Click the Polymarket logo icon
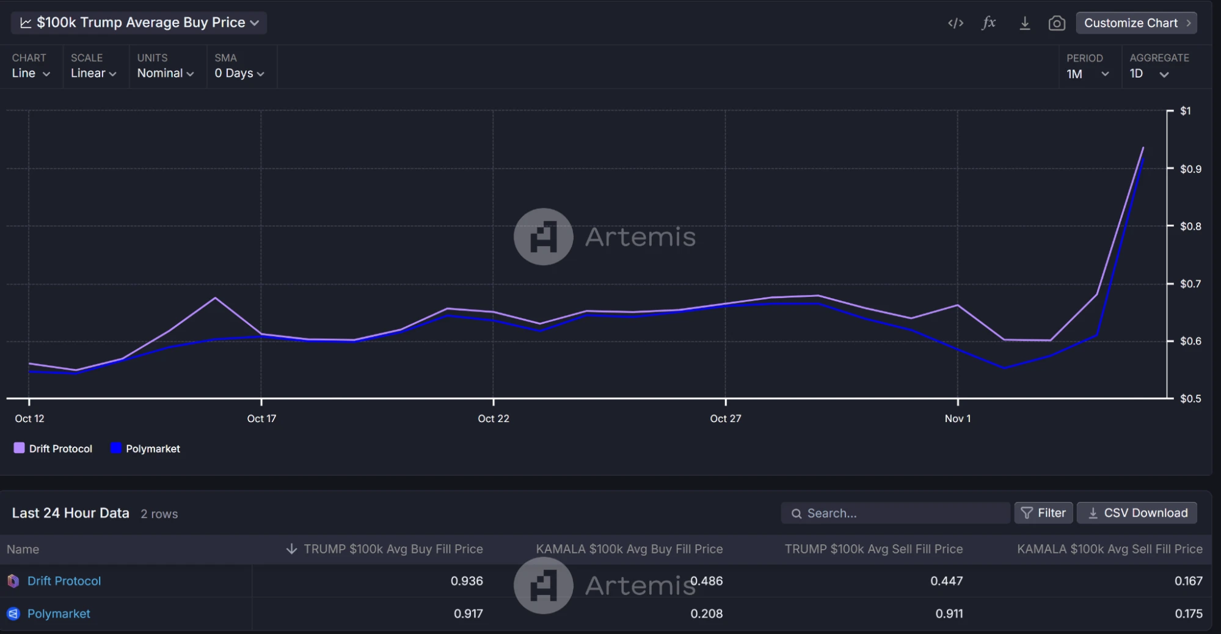1221x634 pixels. (13, 613)
